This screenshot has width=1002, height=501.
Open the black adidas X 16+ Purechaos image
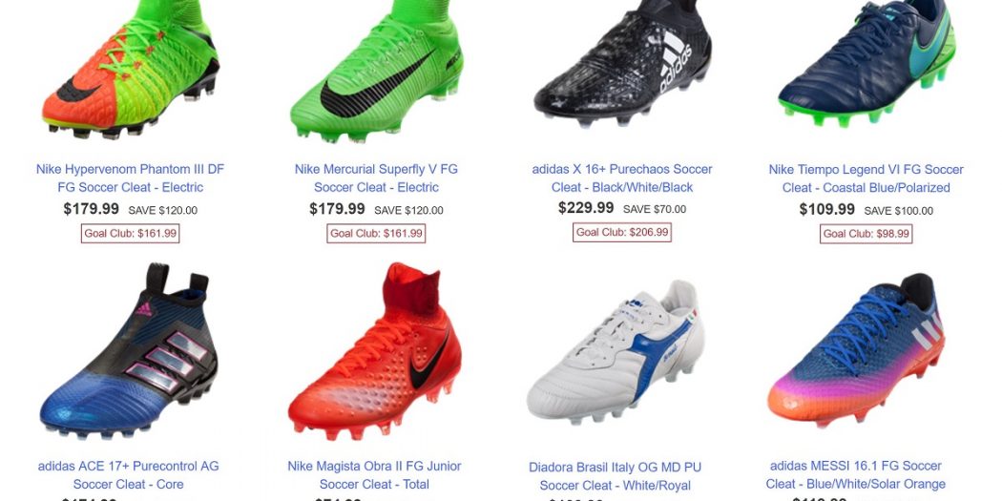click(622, 63)
